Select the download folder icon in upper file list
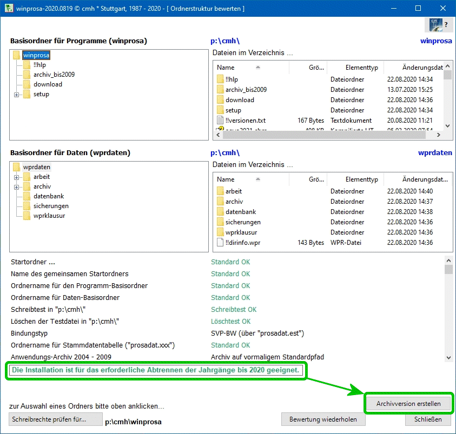Image resolution: width=456 pixels, height=434 pixels. click(220, 100)
